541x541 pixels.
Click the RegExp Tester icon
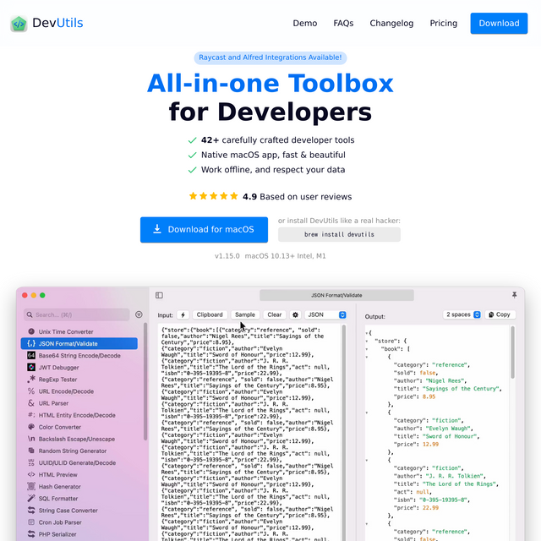click(31, 379)
